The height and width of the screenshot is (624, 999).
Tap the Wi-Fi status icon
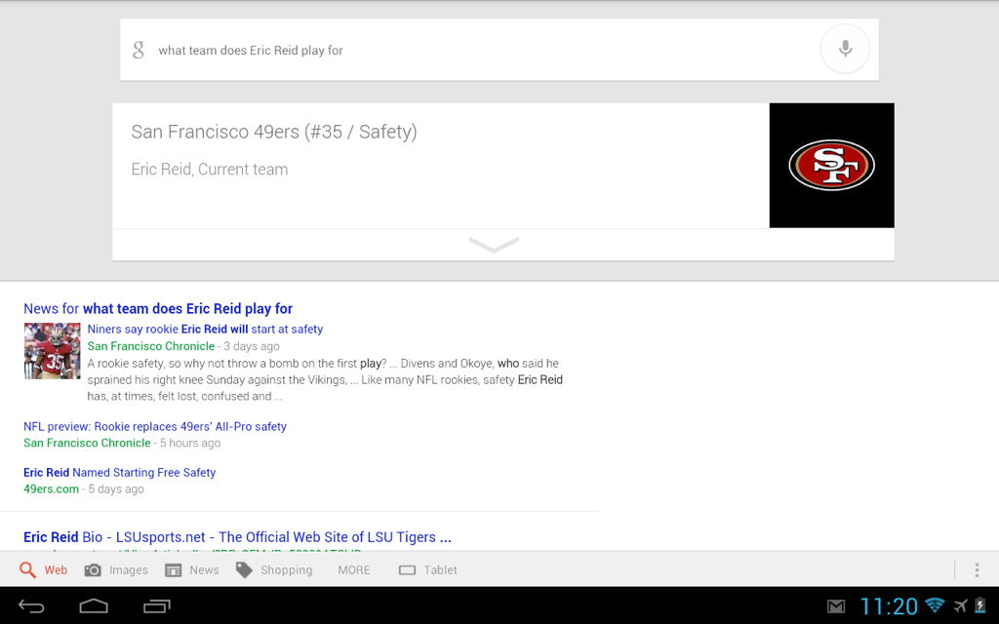[935, 604]
